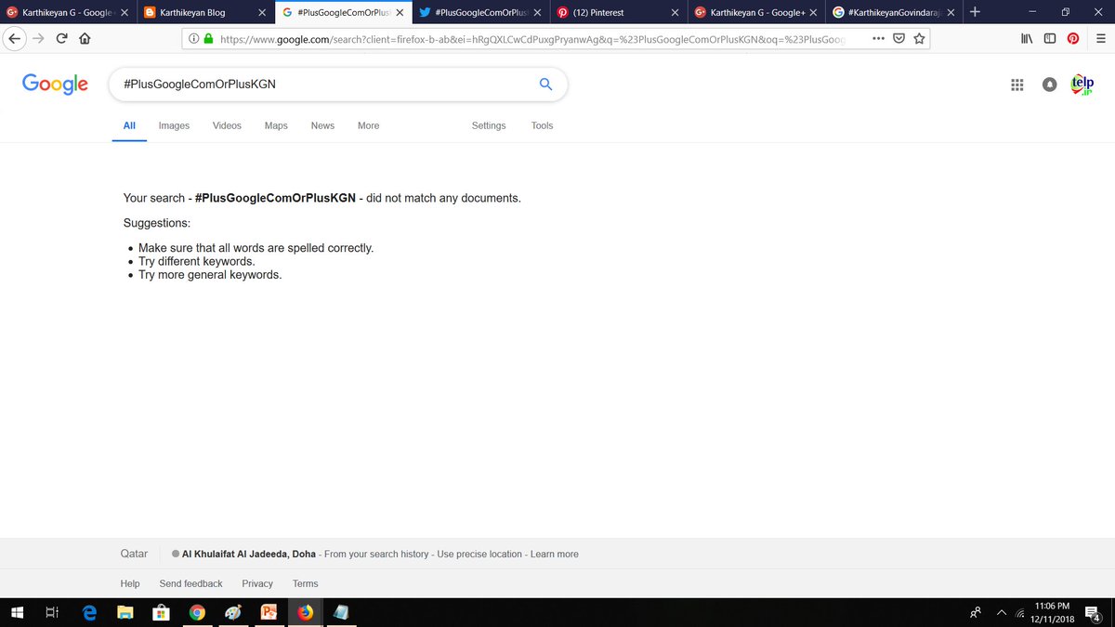Screen dimensions: 1115x627
Task: Click the Firefox taskbar icon
Action: (305, 612)
